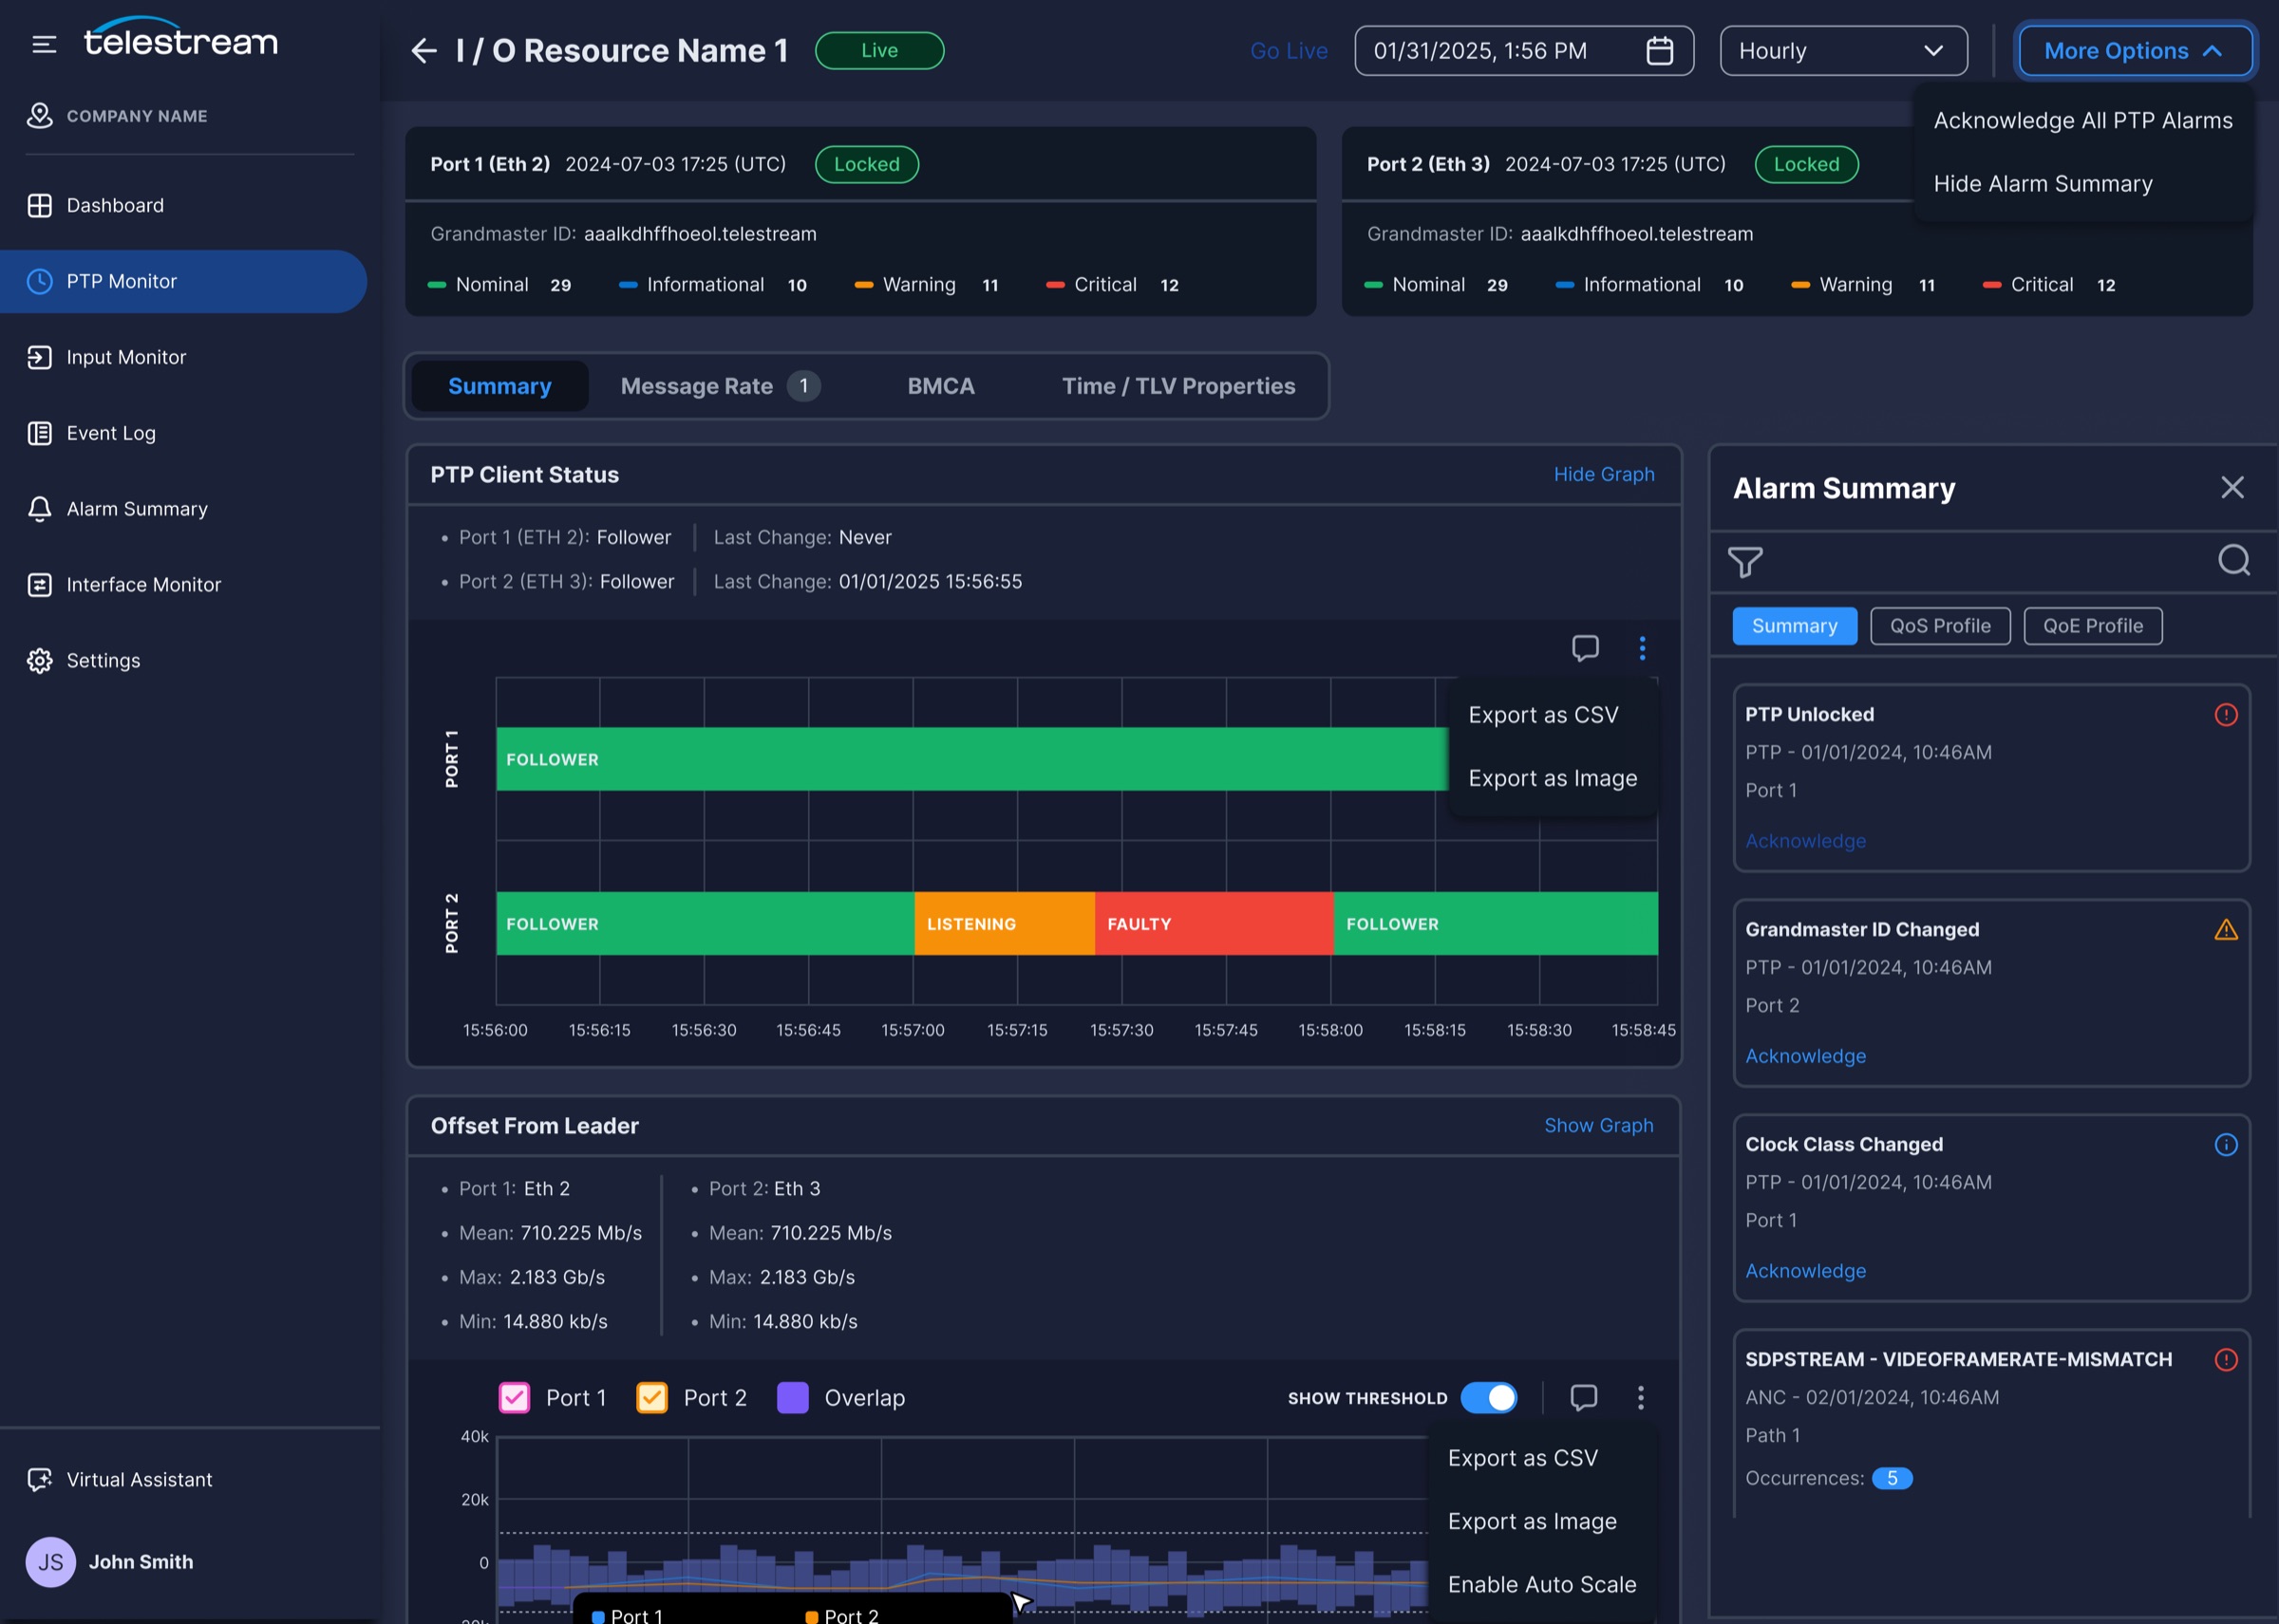Go back using the arrow beside I/O Resource Name 1
Image resolution: width=2279 pixels, height=1624 pixels.
(424, 51)
